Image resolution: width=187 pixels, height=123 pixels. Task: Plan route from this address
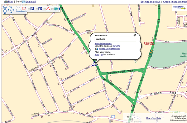(x=97, y=54)
